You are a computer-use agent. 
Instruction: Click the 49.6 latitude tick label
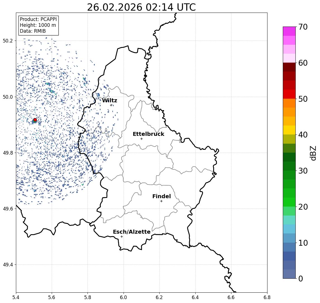[x=8, y=209]
